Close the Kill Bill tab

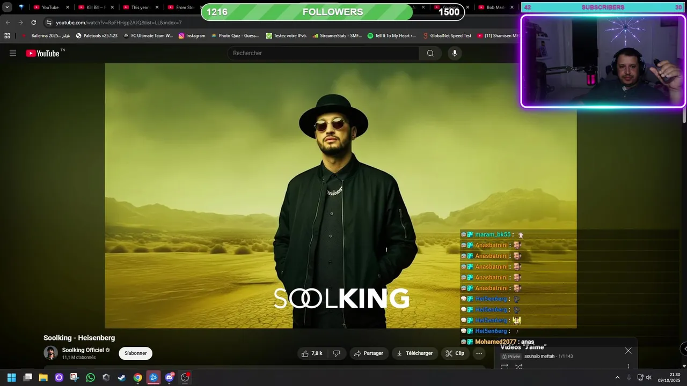[x=112, y=8]
